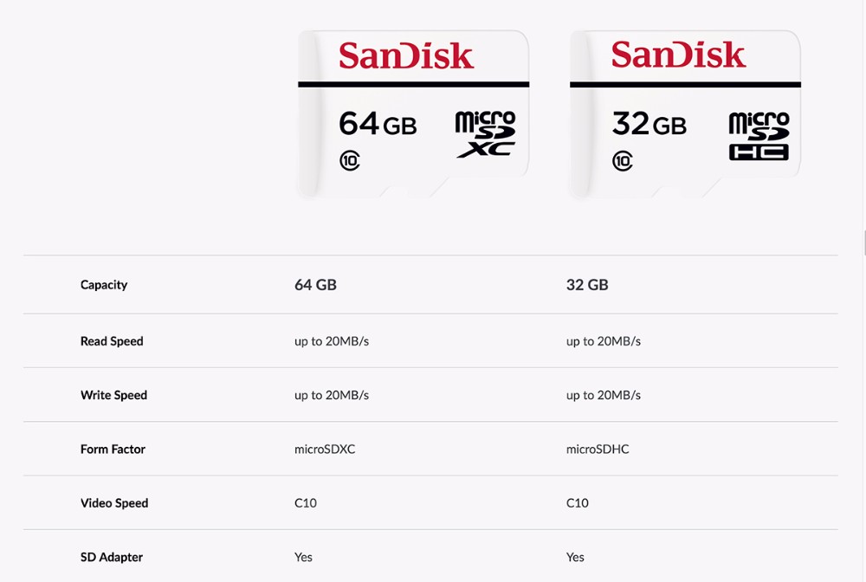This screenshot has width=866, height=582.
Task: Click the microSDHC logo on the 32 GB card
Action: [x=759, y=136]
